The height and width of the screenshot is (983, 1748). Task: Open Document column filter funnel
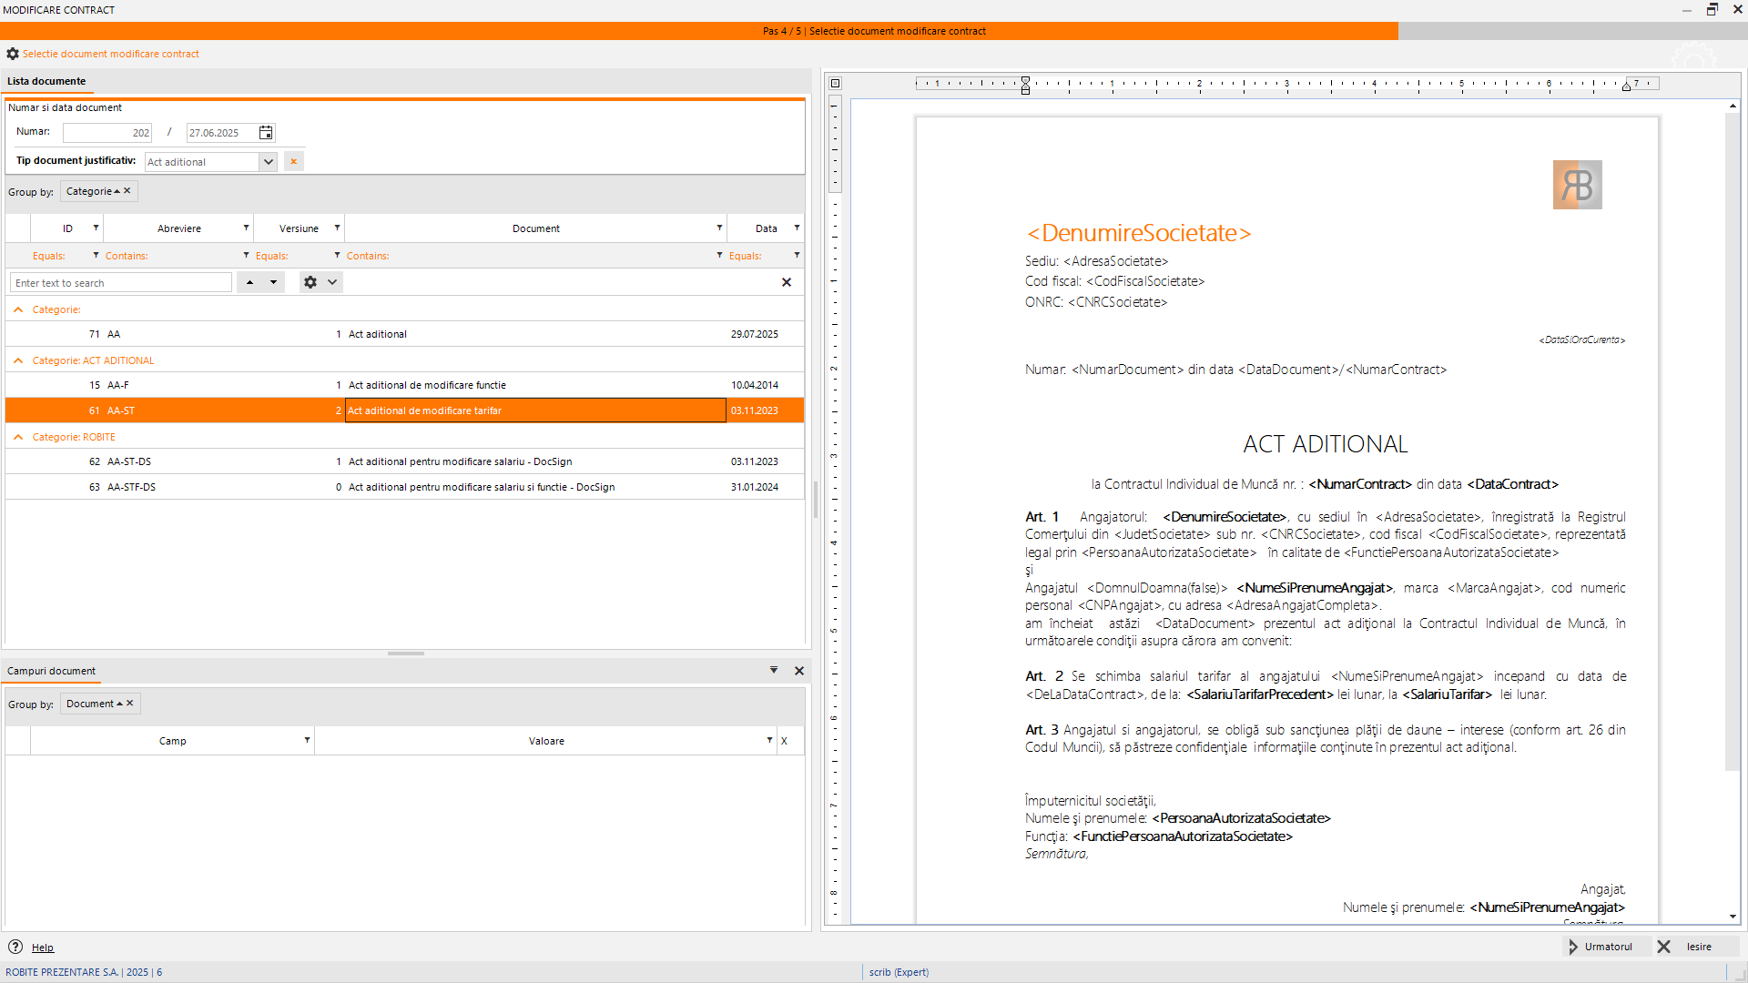pyautogui.click(x=719, y=228)
